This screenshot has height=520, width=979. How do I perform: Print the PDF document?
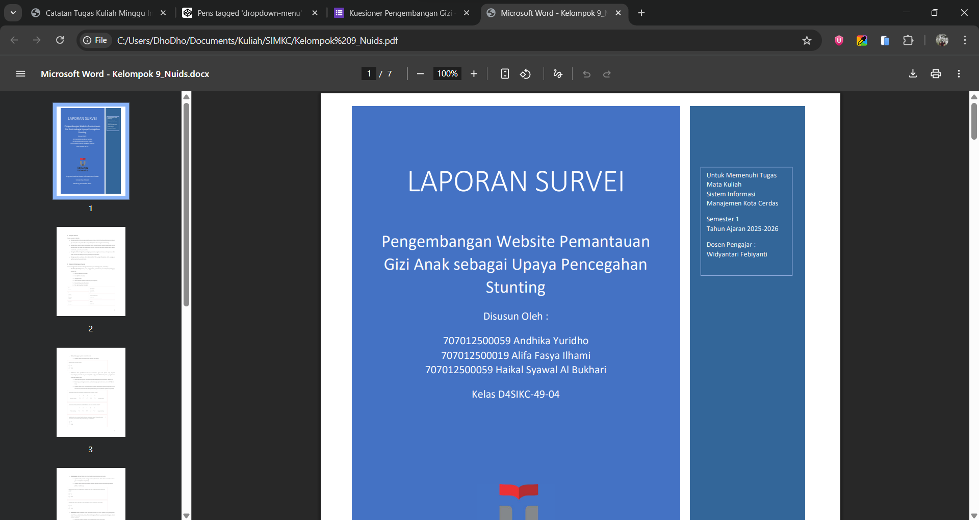click(936, 74)
